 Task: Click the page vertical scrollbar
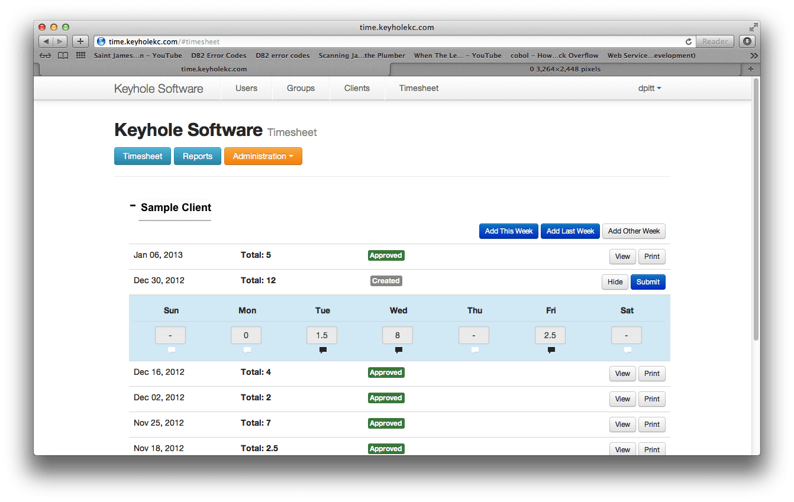pos(756,207)
